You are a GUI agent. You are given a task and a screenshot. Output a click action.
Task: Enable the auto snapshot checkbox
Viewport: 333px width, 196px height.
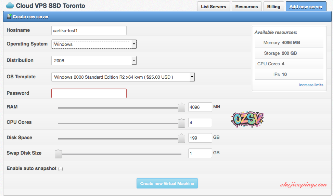(x=61, y=169)
